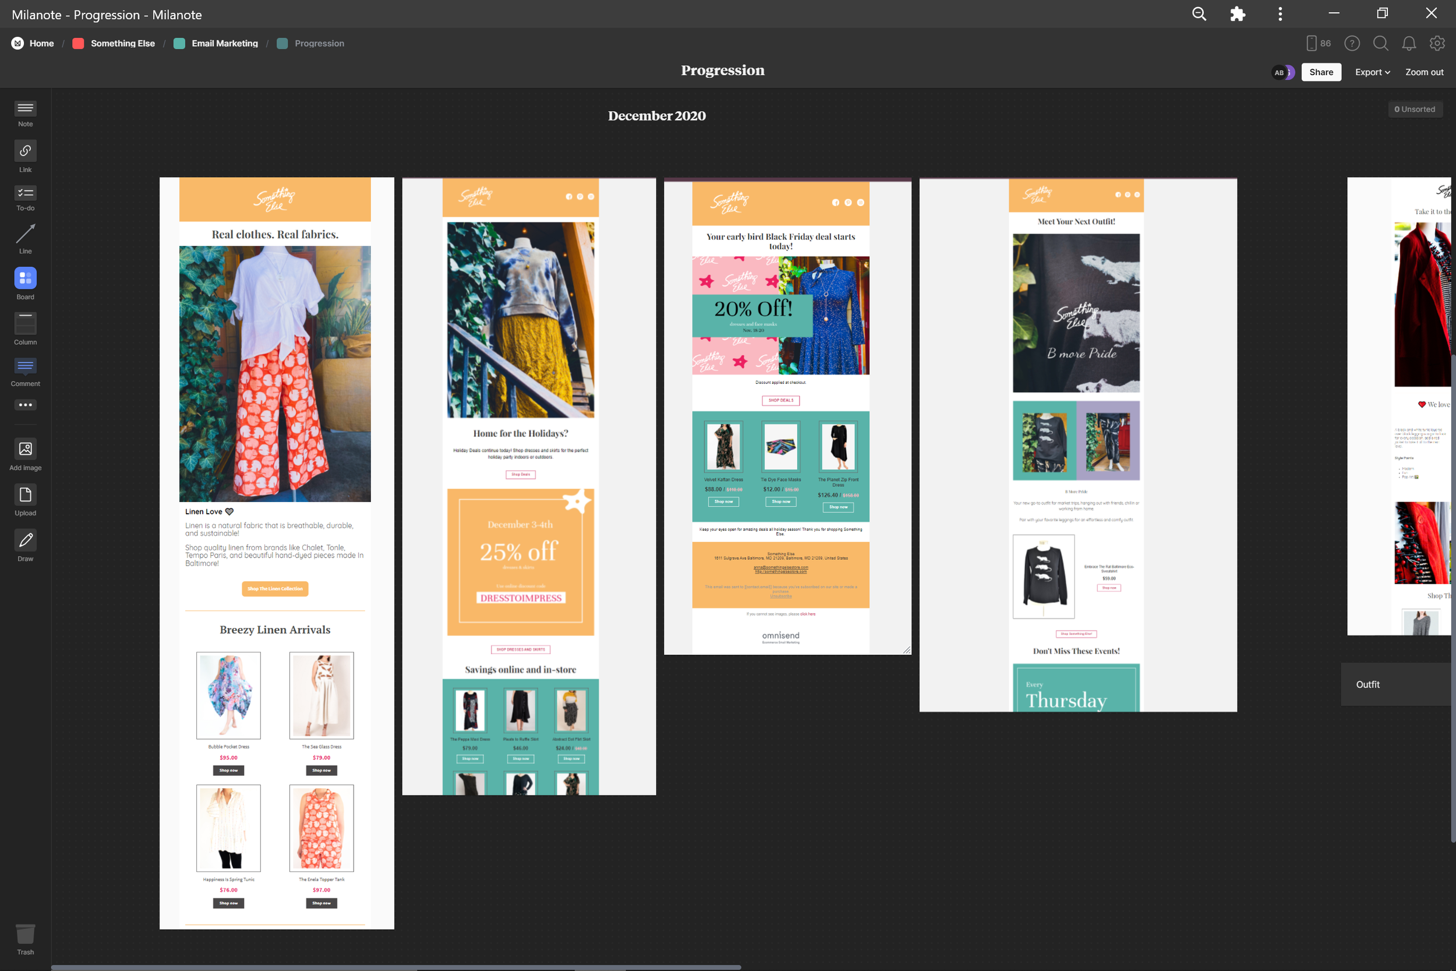Open the help question mark icon
Screen dimensions: 1456x971
(1352, 43)
